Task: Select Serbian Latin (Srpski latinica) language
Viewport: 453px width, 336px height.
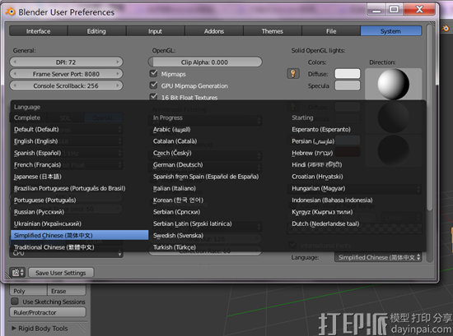Action: (x=218, y=223)
